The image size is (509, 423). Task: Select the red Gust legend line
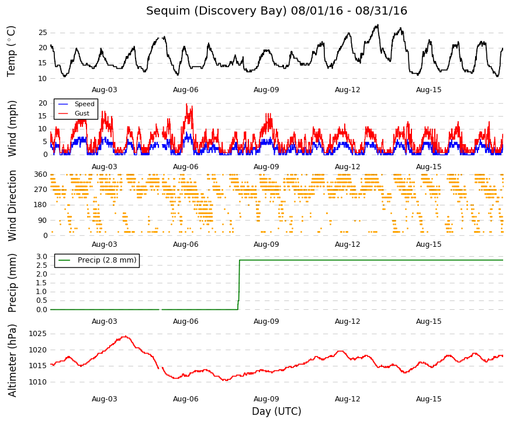(x=63, y=113)
